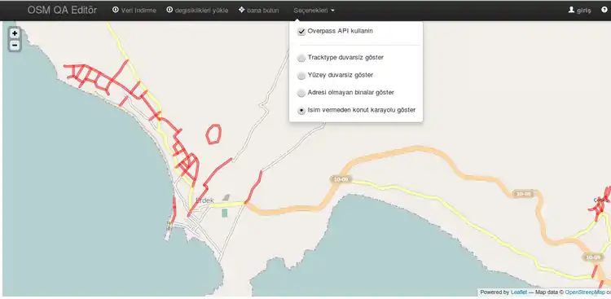
Task: Select the Tracktype duvarsiz göster radio button
Action: (x=301, y=58)
